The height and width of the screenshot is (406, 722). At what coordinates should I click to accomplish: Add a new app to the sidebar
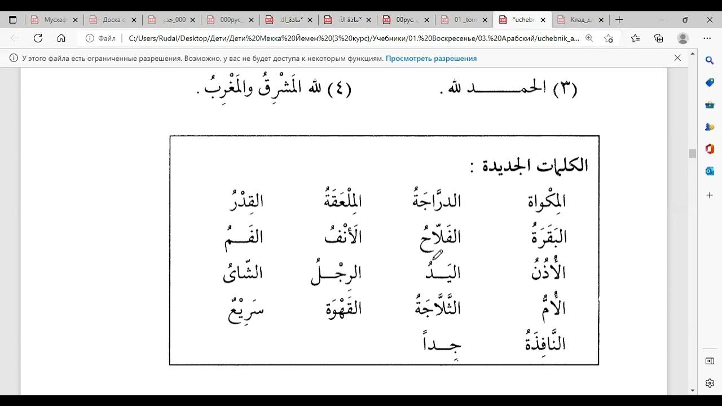click(710, 195)
